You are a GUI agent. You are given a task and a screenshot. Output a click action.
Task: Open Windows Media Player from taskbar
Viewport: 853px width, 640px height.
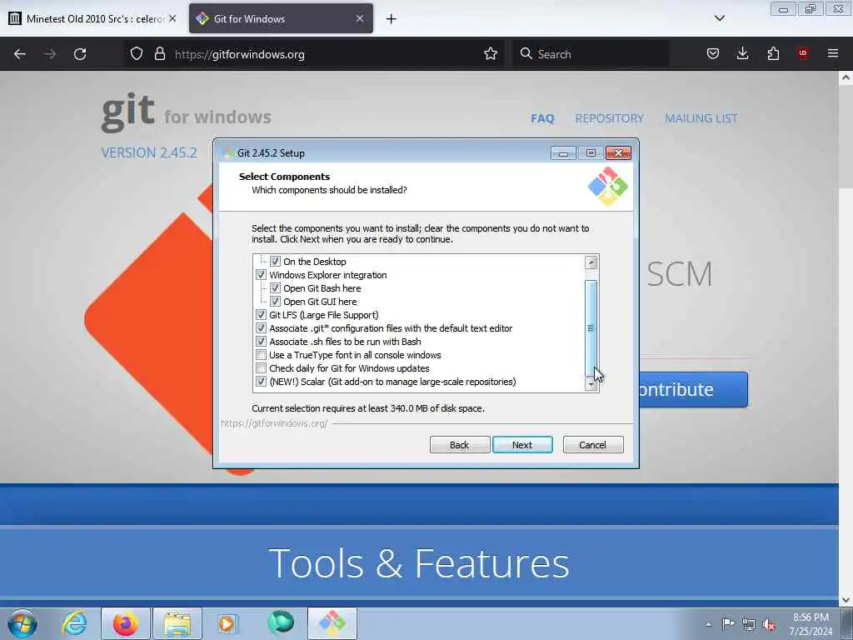(227, 623)
